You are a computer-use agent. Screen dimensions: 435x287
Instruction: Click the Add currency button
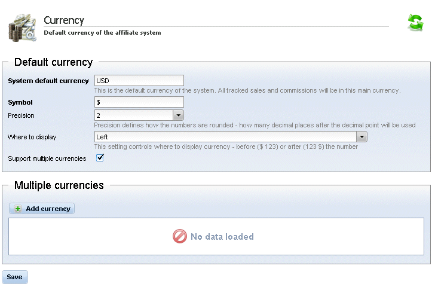click(x=42, y=209)
